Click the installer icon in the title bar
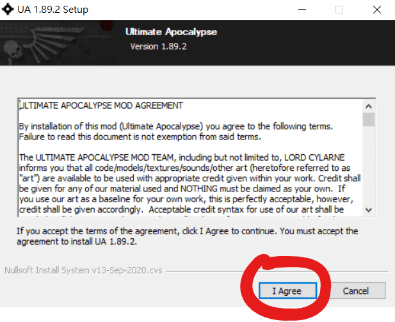 [8, 10]
